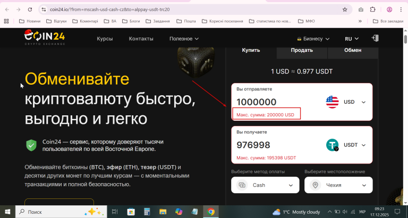408x218 pixels.
Task: Switch to the Купить tab
Action: (x=251, y=50)
